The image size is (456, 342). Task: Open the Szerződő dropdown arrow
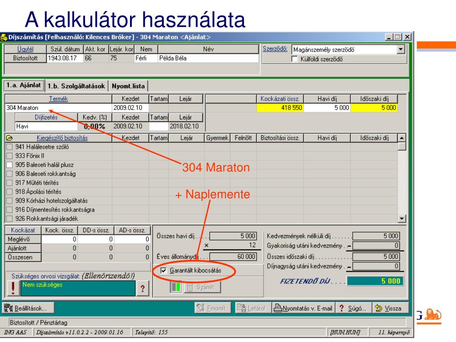point(401,49)
